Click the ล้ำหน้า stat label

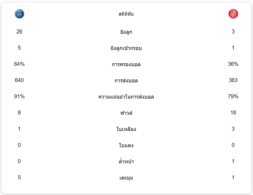tap(126, 162)
